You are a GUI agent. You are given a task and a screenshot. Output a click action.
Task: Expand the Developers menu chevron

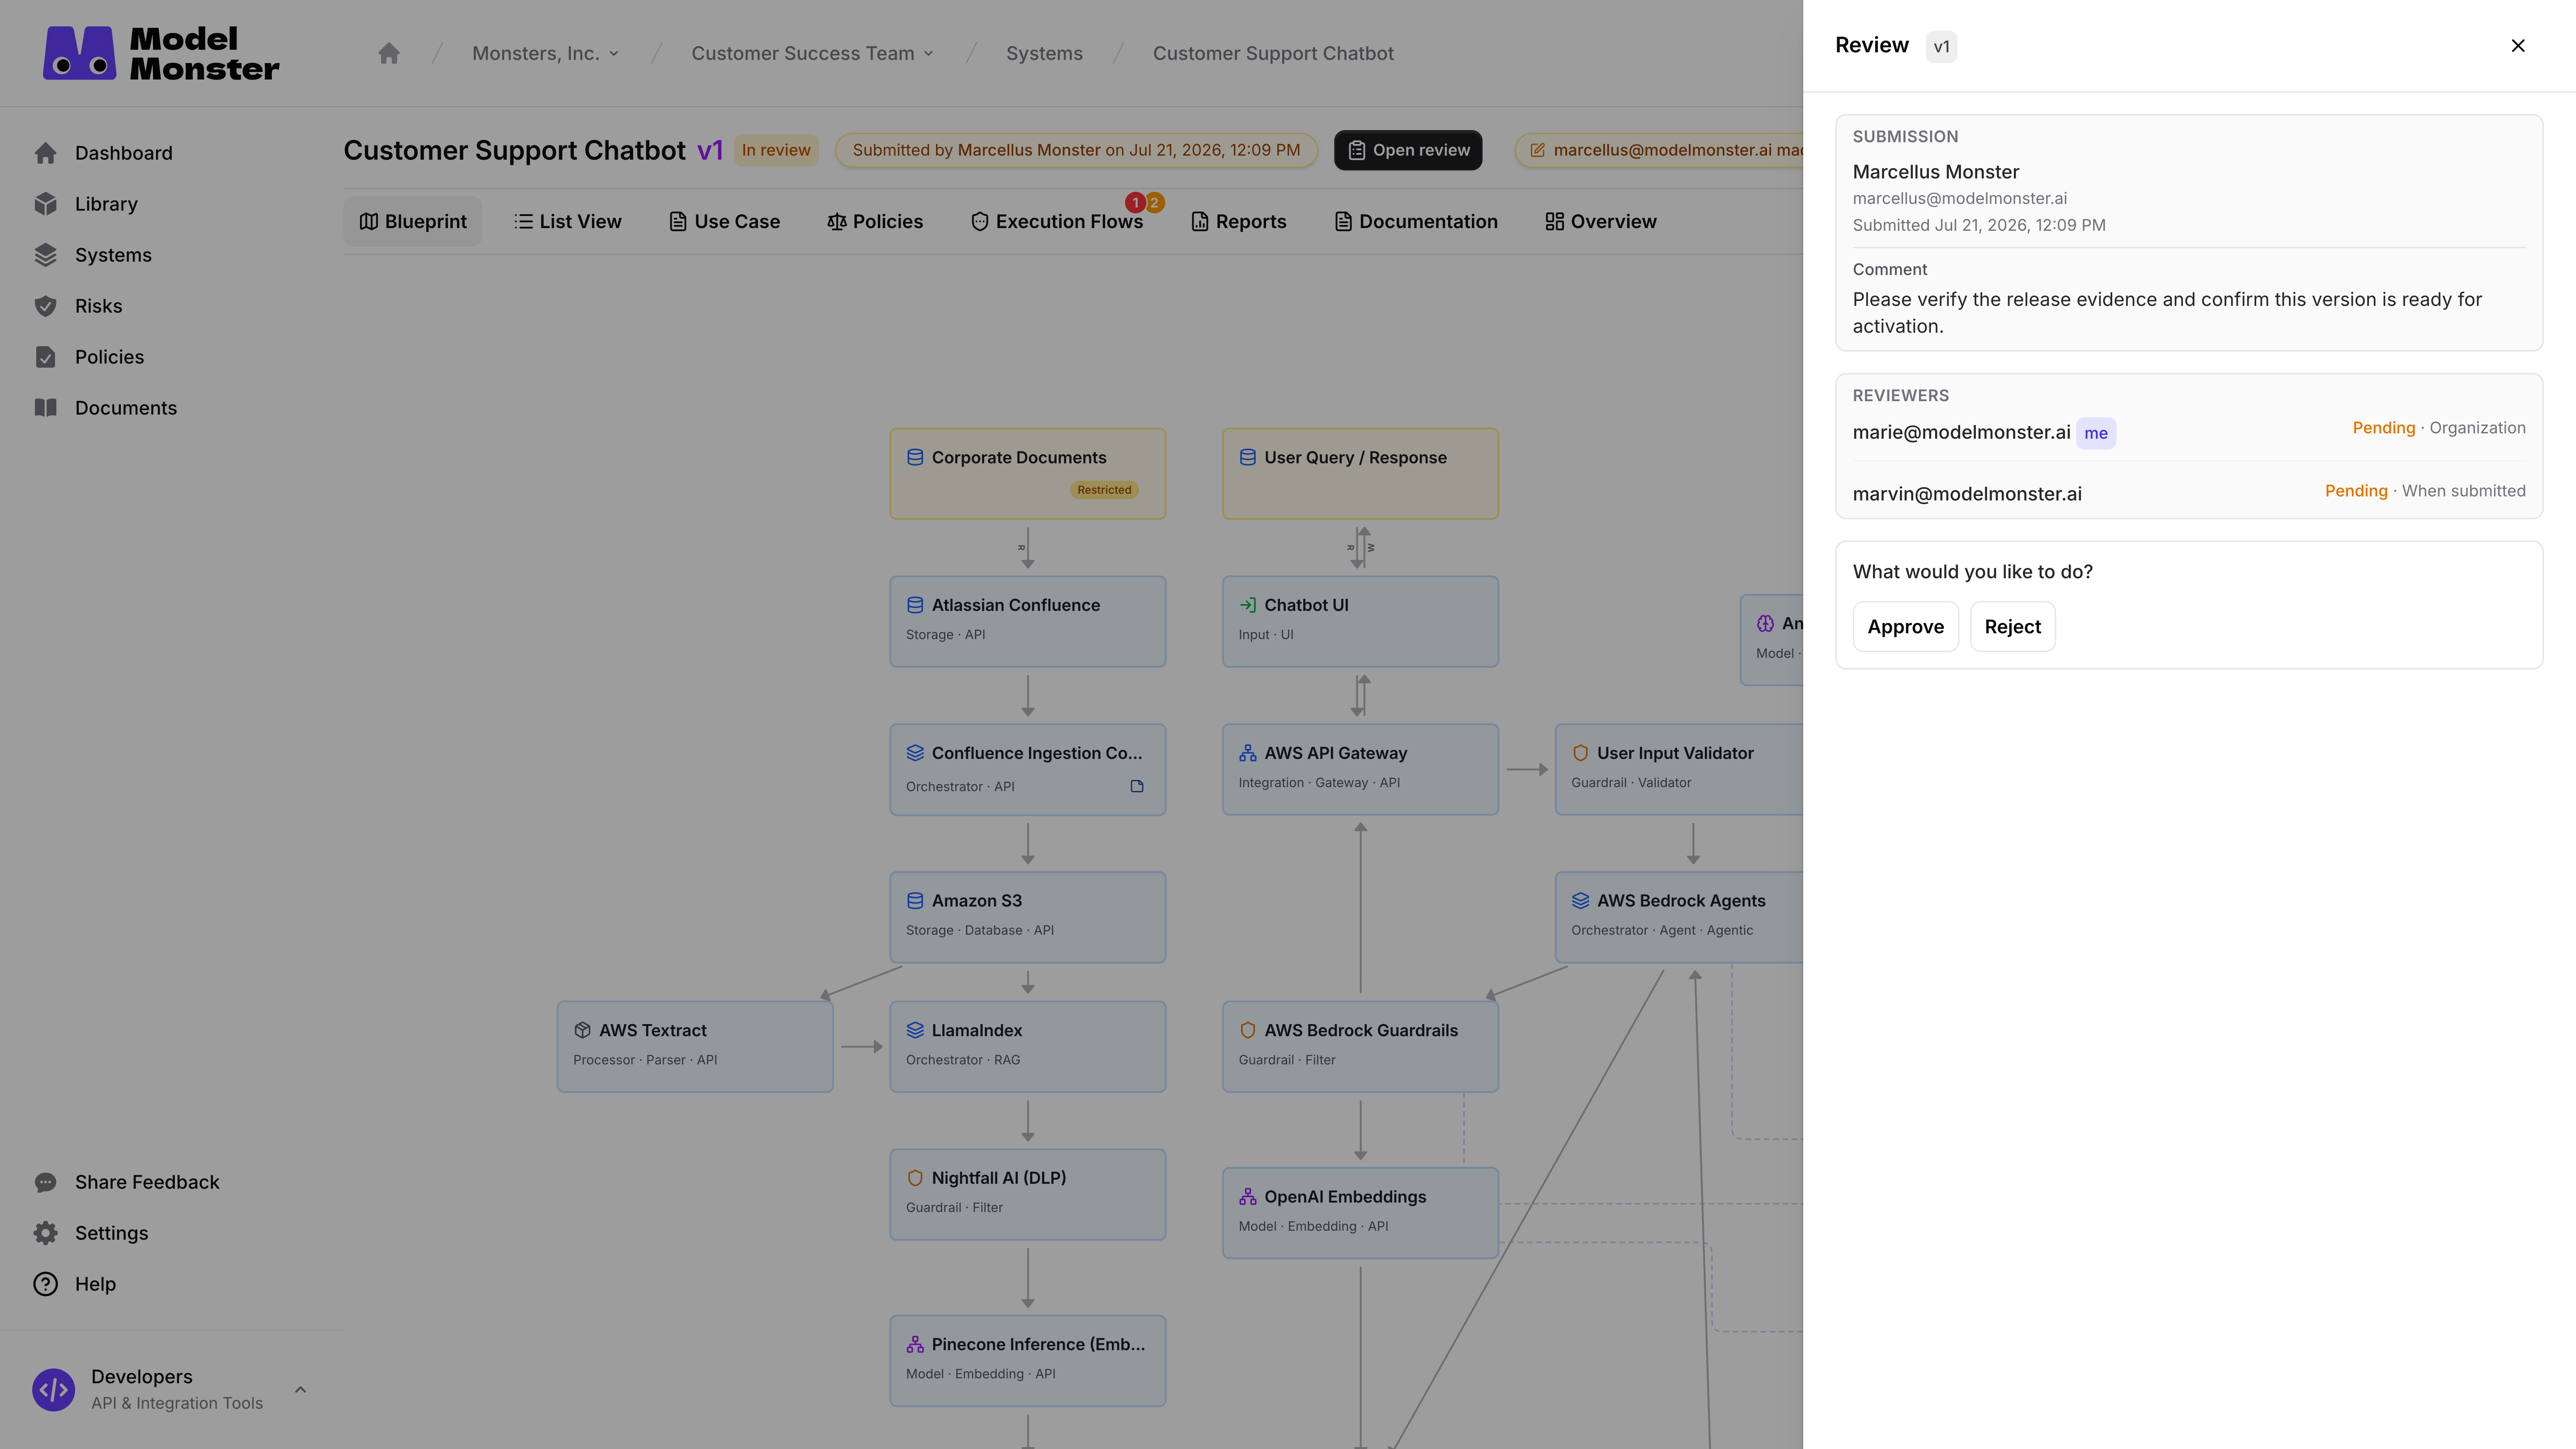tap(300, 1390)
